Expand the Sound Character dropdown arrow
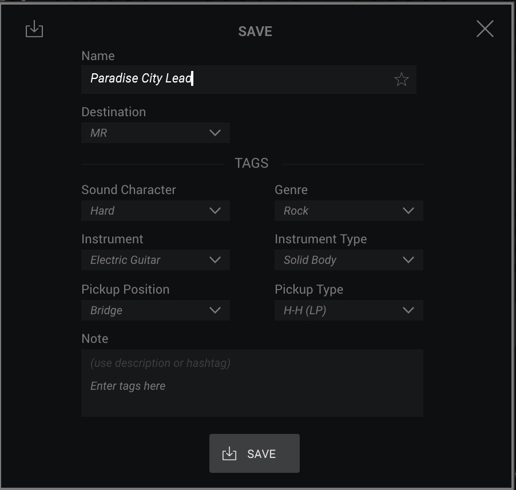The image size is (516, 490). 215,211
